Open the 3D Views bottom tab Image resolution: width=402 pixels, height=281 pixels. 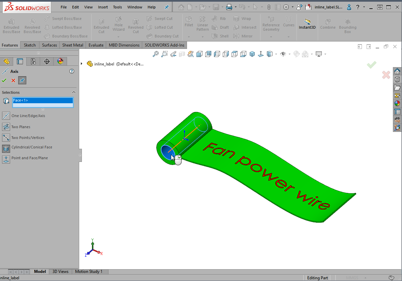click(x=60, y=272)
